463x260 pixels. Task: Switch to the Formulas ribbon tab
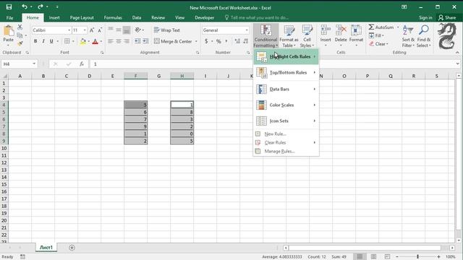pos(113,17)
